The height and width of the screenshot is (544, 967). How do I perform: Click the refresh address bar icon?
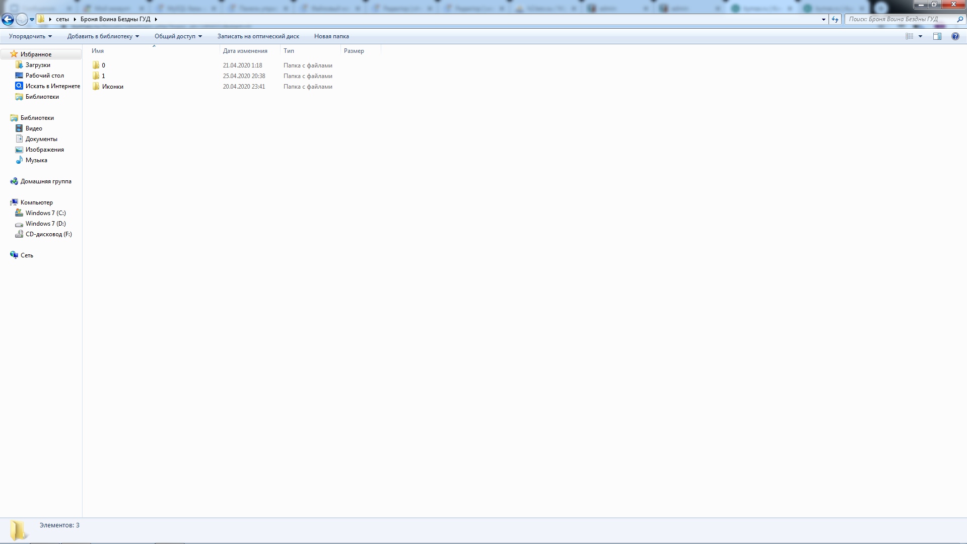tap(835, 19)
